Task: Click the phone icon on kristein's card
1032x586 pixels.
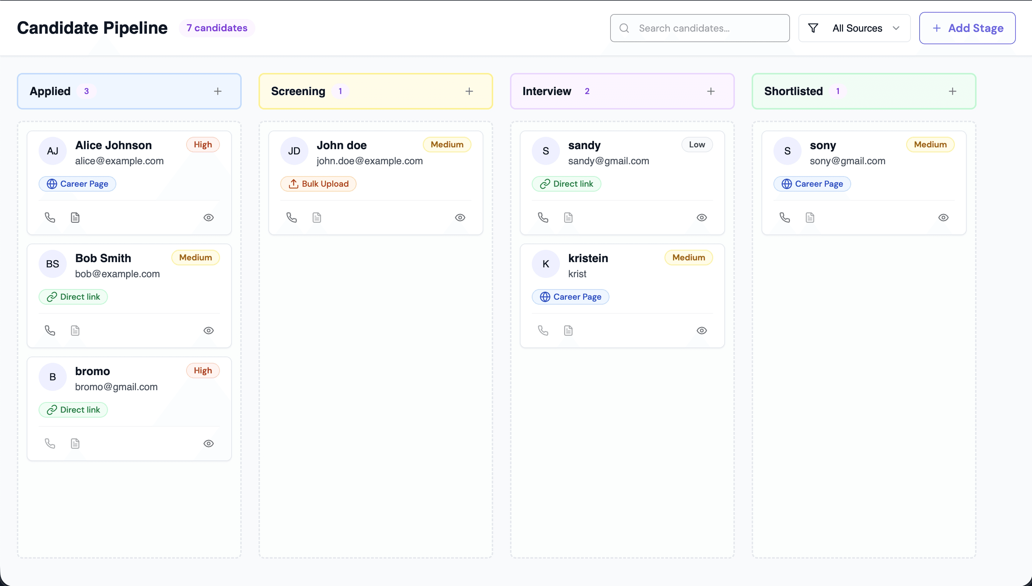Action: point(543,330)
